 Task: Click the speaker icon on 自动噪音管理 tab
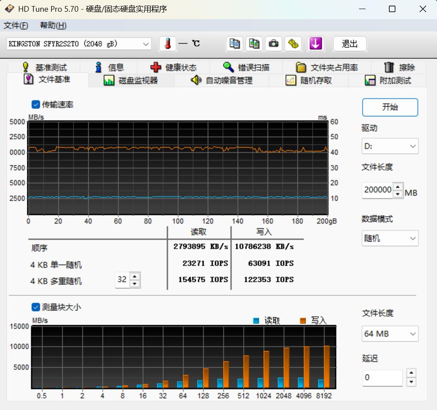coord(196,80)
